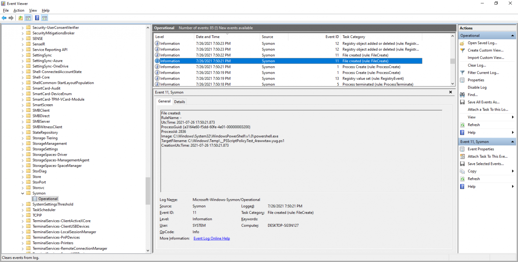Open Saved Log from the Actions pane
This screenshot has width=518, height=262.
click(x=482, y=43)
